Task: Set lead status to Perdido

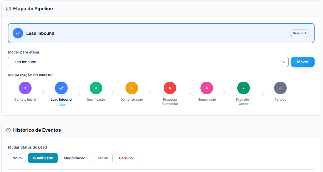Action: [126, 158]
